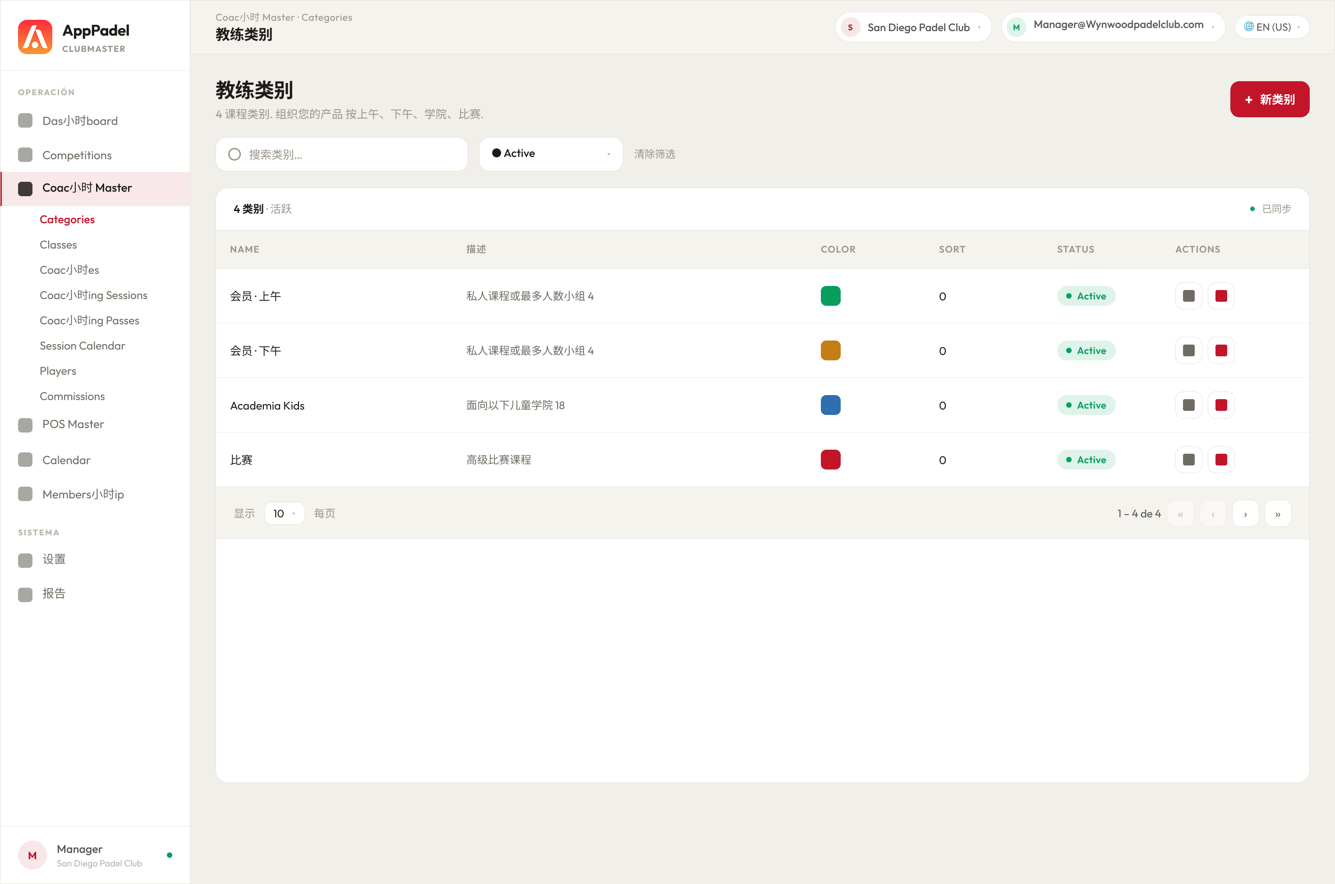This screenshot has width=1335, height=884.
Task: Open the Dashboard menu item
Action: pos(95,121)
